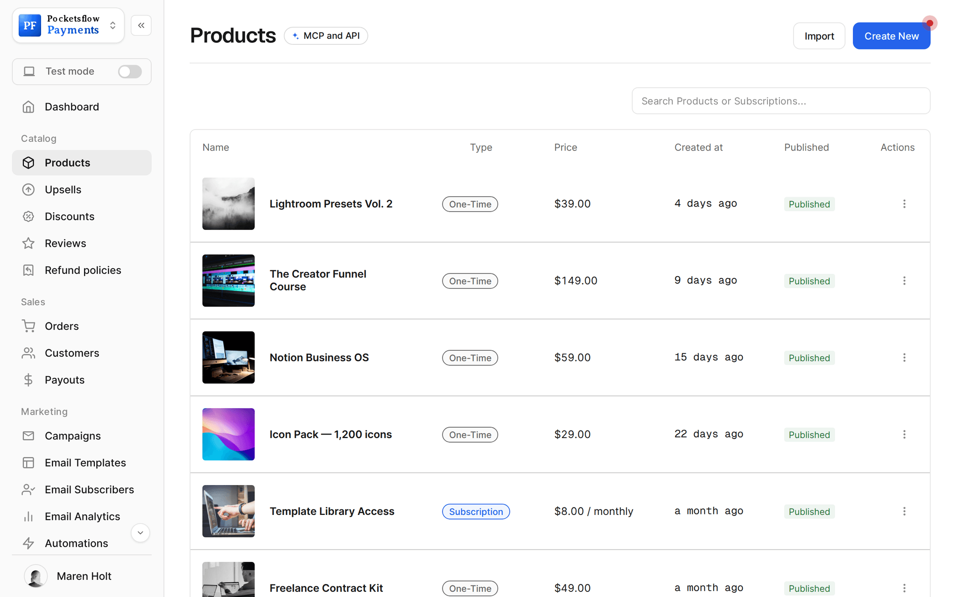Image resolution: width=956 pixels, height=597 pixels.
Task: Open Email Templates from Marketing
Action: pyautogui.click(x=82, y=463)
